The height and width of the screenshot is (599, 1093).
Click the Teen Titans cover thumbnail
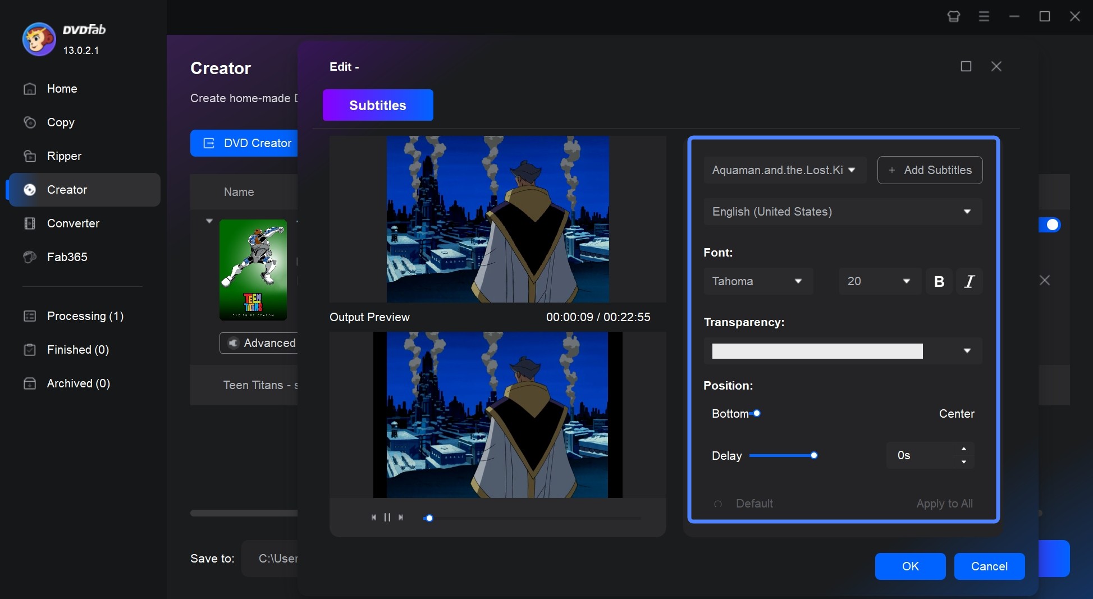click(x=253, y=270)
